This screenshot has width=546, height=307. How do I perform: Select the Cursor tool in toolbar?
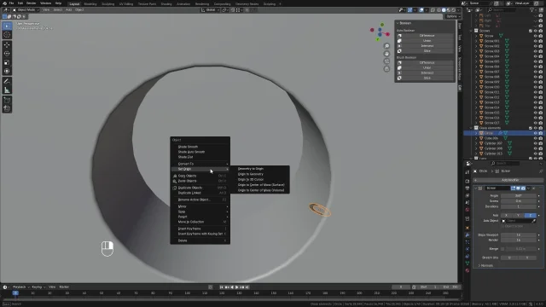point(7,35)
